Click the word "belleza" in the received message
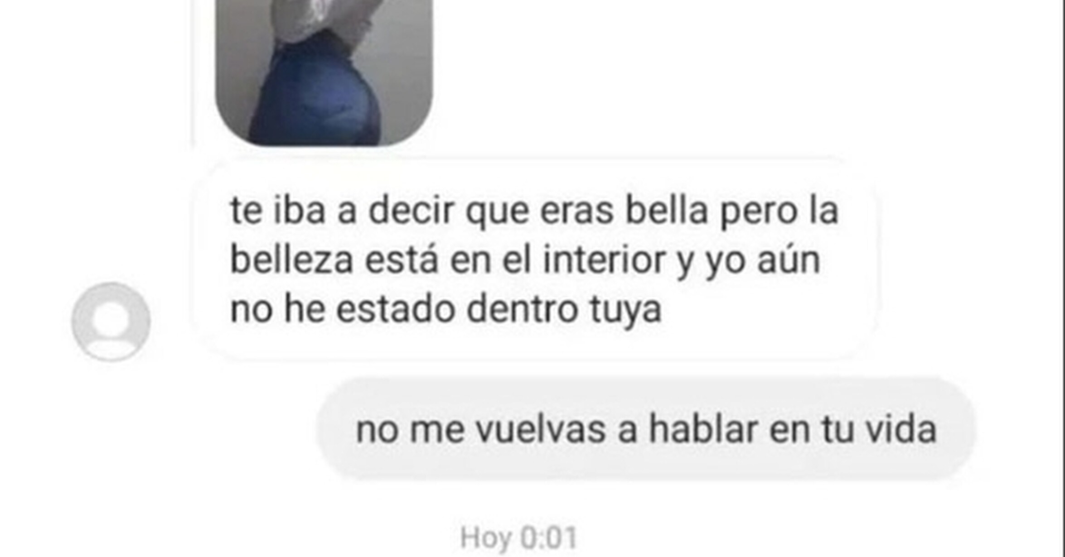Image resolution: width=1065 pixels, height=557 pixels. tap(291, 260)
